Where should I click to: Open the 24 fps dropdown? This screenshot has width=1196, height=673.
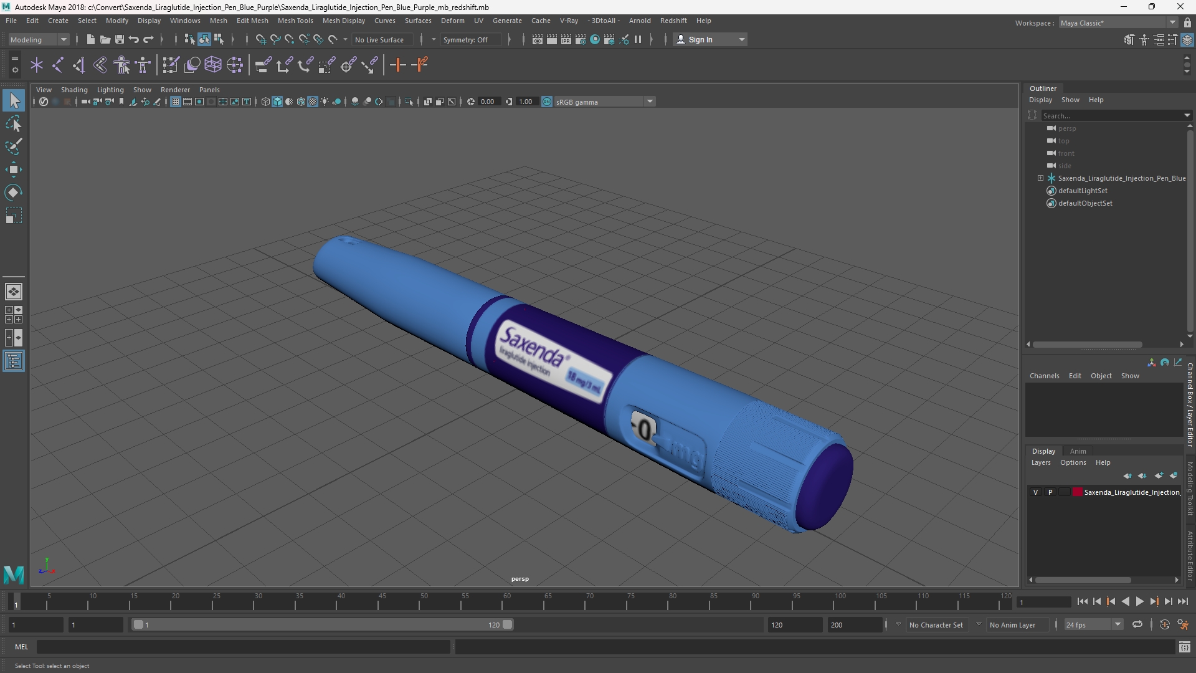point(1093,624)
